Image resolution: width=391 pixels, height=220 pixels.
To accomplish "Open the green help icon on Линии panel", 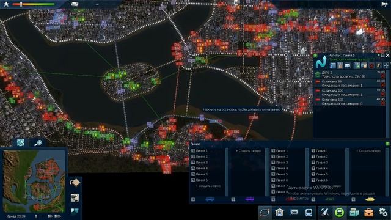I will 387,144.
